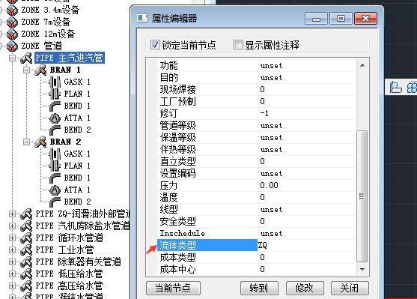Uncheck the 锁定当前节点 checkbox

(x=155, y=45)
